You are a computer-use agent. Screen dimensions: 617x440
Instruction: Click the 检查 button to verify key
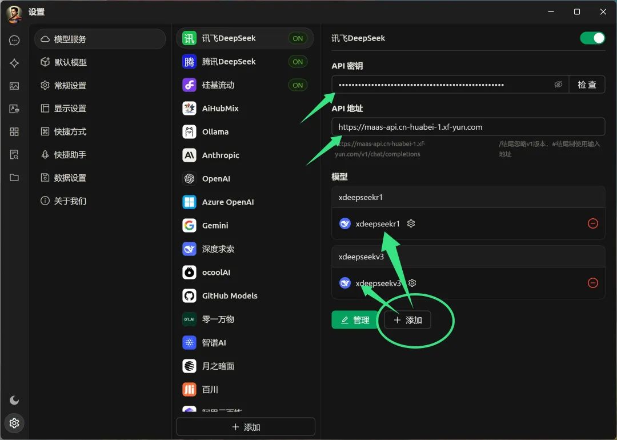[587, 85]
